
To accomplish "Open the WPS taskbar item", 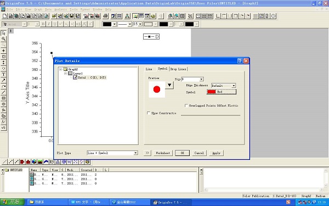I will pyautogui.click(x=88, y=202).
